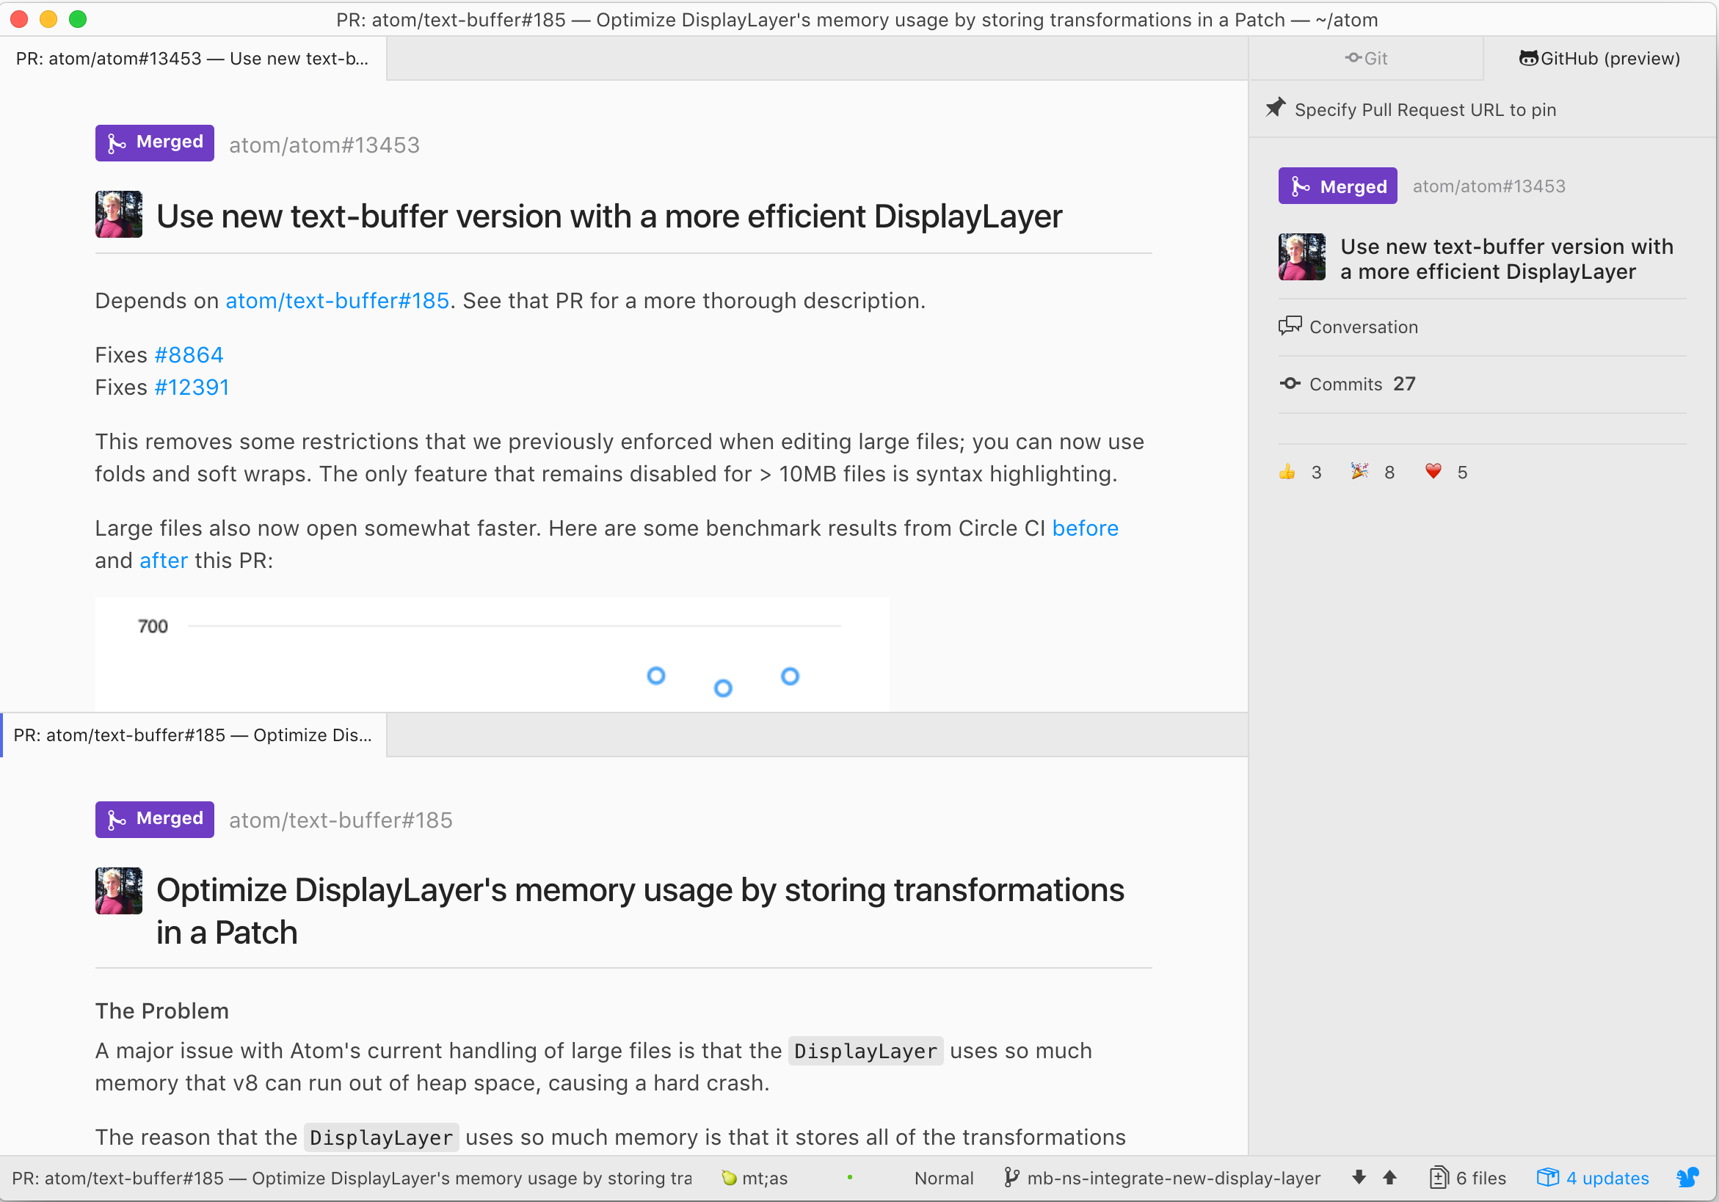This screenshot has width=1719, height=1202.
Task: Open grammar selector showing mt;as
Action: tap(755, 1177)
